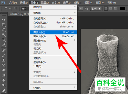Image resolution: width=128 pixels, height=94 pixels.
Task: Choose 复制(D)... menu item
Action: tap(53, 58)
